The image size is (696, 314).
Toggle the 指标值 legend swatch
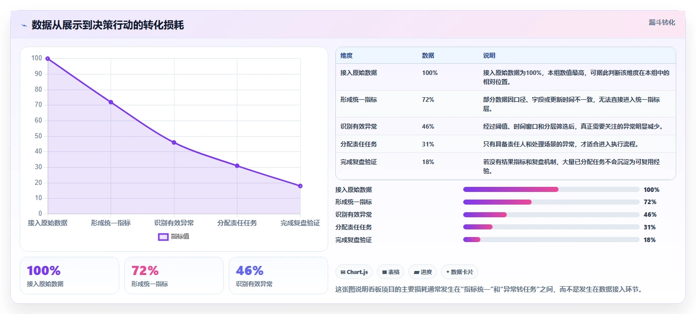pyautogui.click(x=163, y=237)
